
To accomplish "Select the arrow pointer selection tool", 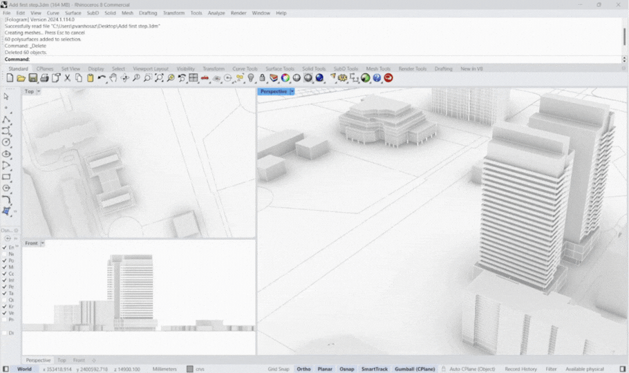I will (x=6, y=97).
